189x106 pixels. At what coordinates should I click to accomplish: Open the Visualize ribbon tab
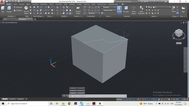click(x=35, y=4)
